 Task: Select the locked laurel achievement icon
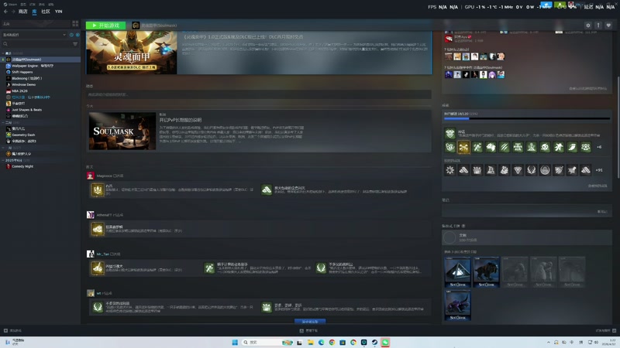pyautogui.click(x=532, y=170)
